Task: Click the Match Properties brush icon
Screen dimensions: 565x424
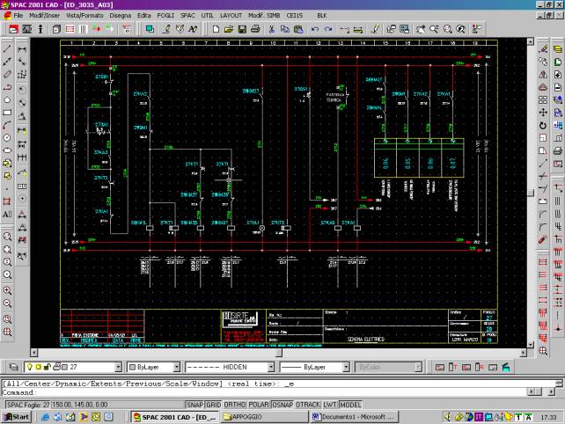Action: coord(375,29)
